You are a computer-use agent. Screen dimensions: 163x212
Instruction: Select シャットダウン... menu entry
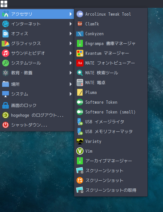[37, 125]
